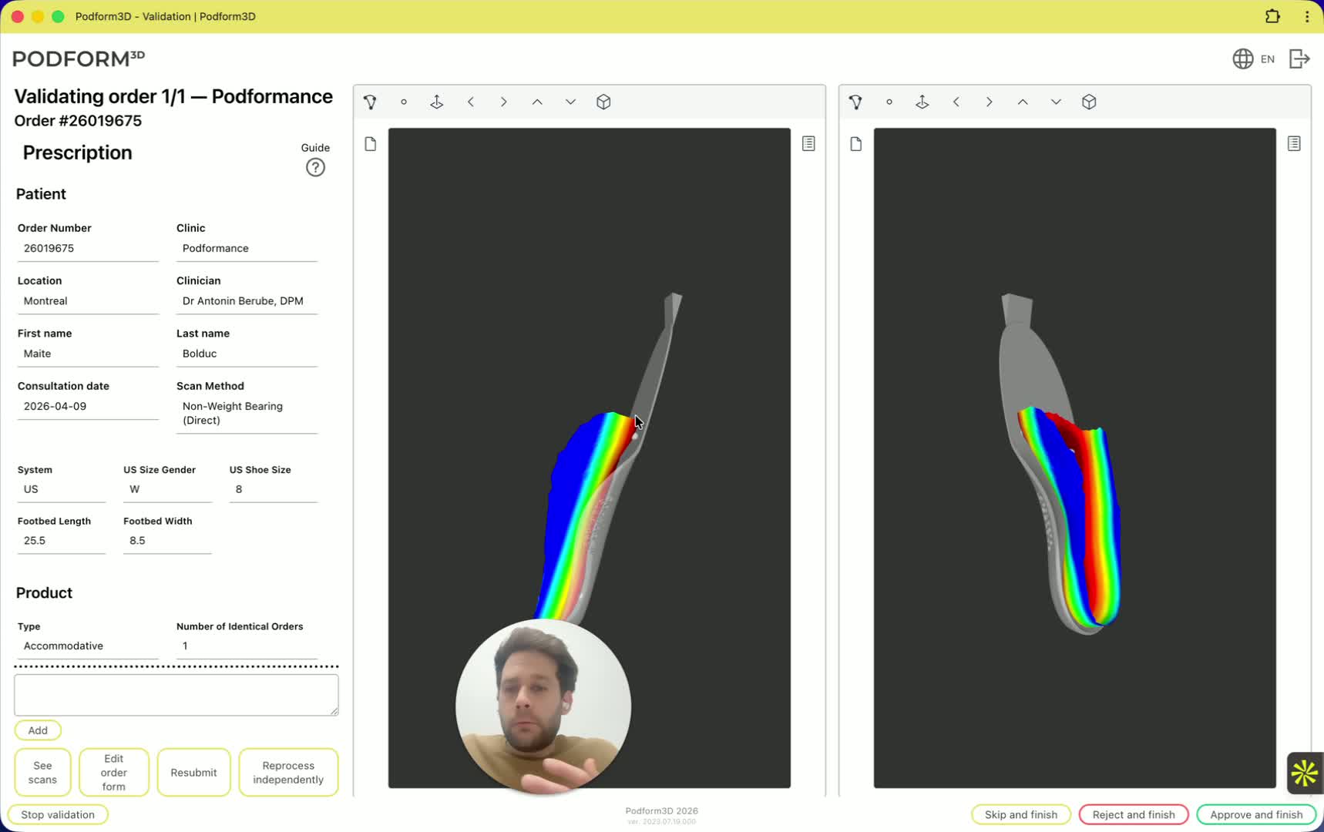The height and width of the screenshot is (832, 1324).
Task: Click the up chevron in the right viewer toolbar
Action: pyautogui.click(x=1023, y=102)
